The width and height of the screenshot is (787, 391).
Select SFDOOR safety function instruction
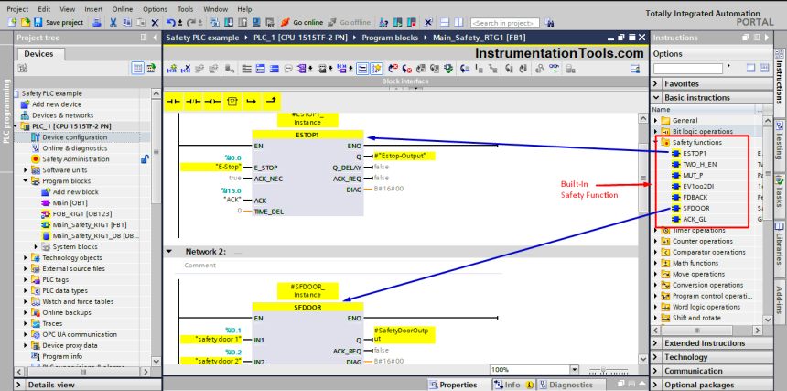696,208
